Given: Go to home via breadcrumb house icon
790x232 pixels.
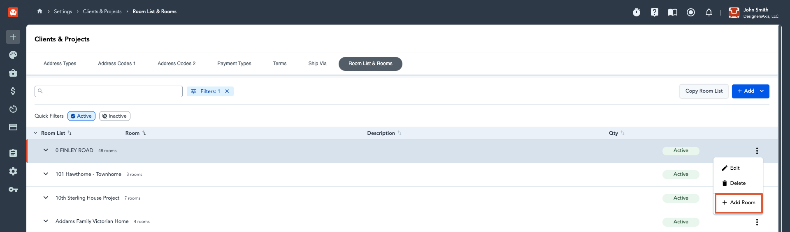Looking at the screenshot, I should (39, 11).
